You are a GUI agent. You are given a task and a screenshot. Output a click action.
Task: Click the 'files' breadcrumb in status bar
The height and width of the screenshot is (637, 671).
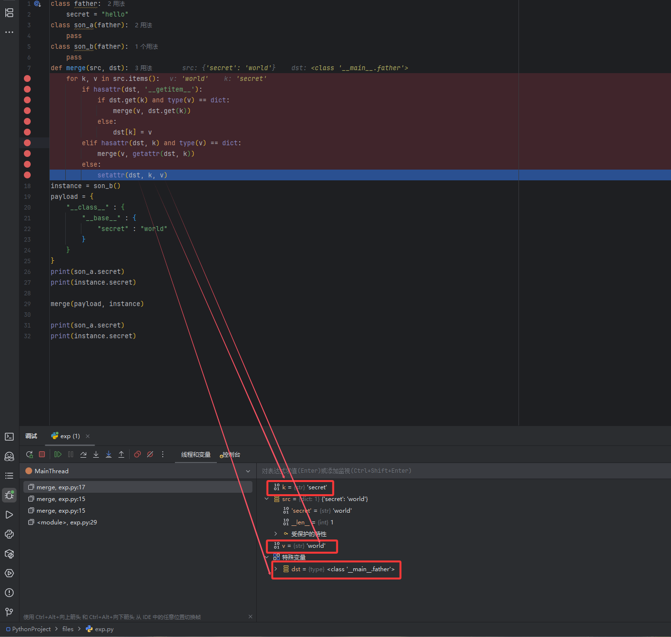68,629
